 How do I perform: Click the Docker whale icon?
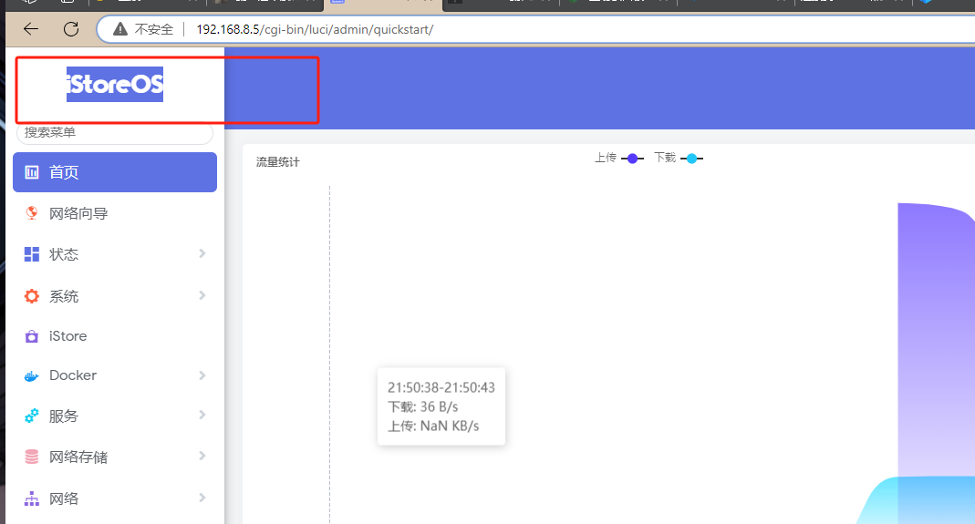coord(32,375)
